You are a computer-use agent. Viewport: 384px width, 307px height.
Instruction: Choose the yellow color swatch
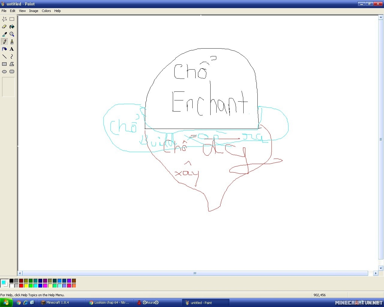26,286
